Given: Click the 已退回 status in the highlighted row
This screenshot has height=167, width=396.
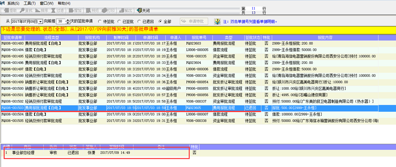Looking at the screenshot, I should pos(250,108).
